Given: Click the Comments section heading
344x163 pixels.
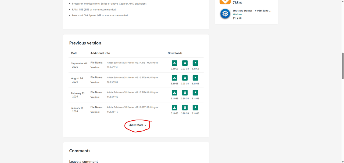Looking at the screenshot, I should tap(80, 151).
